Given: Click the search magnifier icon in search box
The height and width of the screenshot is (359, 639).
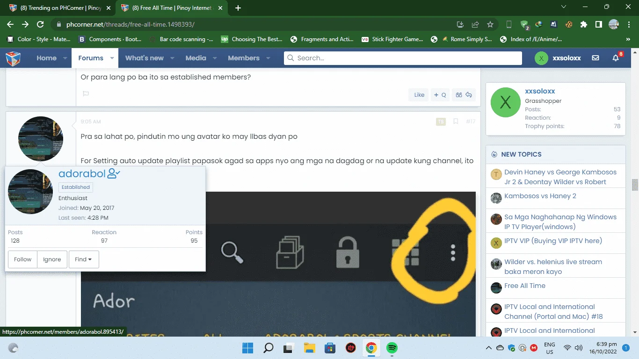Looking at the screenshot, I should [x=290, y=58].
